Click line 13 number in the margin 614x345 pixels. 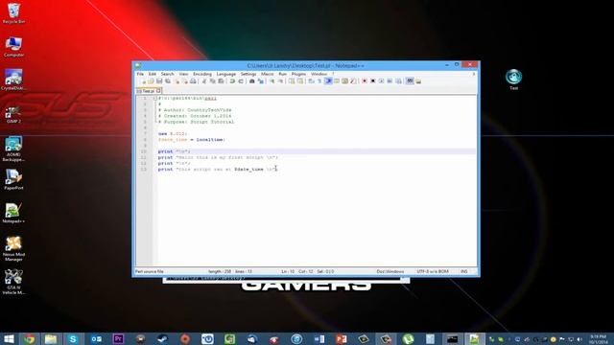tap(144, 169)
